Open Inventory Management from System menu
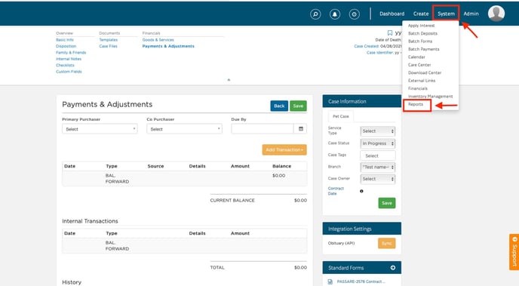Image resolution: width=519 pixels, height=286 pixels. [x=430, y=97]
